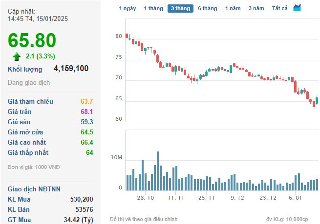Click the Cập nhật timestamp 14:45 T4, 15/01/2025
This screenshot has height=224, width=320.
pyautogui.click(x=38, y=19)
